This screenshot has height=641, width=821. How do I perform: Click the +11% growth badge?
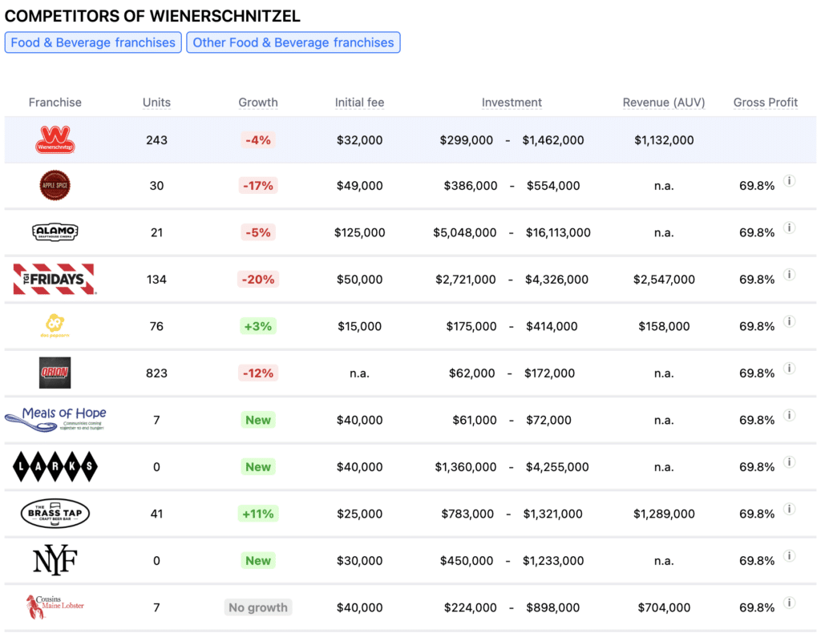tap(258, 514)
